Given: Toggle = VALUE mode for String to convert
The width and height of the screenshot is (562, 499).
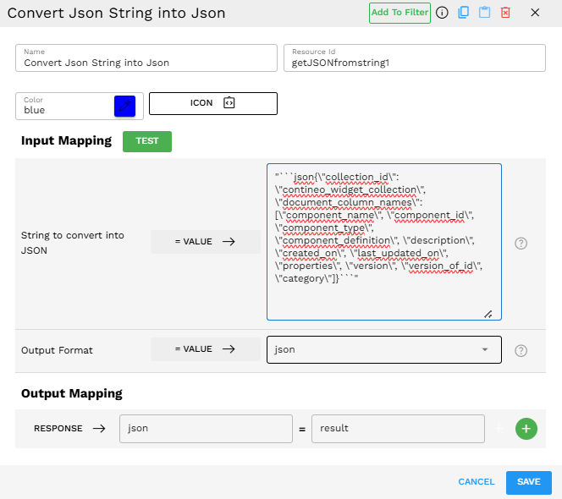Looking at the screenshot, I should [206, 242].
